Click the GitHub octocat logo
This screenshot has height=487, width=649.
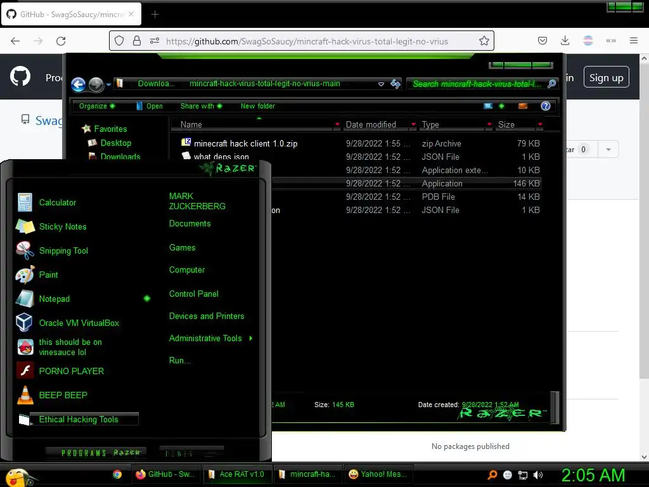tap(20, 77)
